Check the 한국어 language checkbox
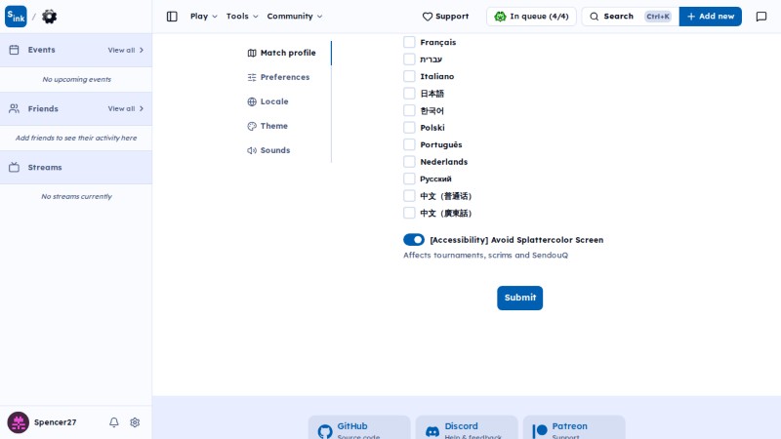 pos(409,110)
